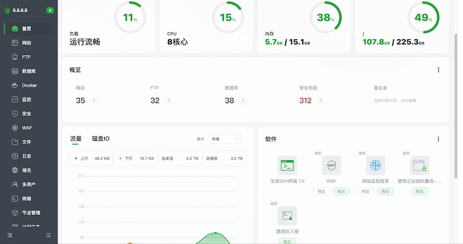This screenshot has height=244, width=463.
Task: Click the 网站监控报表 icon
Action: (x=376, y=166)
